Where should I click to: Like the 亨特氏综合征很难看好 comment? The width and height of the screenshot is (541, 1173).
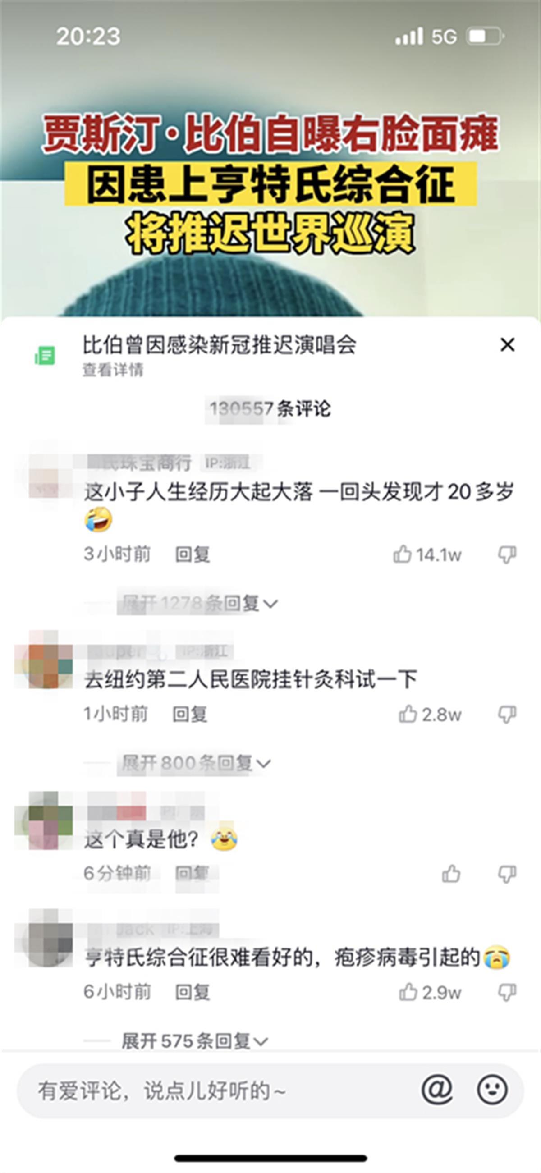[408, 992]
